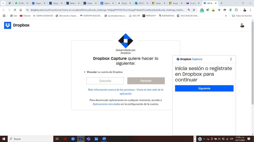254x142 pixels.
Task: Click the page vertical scrollbar
Action: point(252,63)
